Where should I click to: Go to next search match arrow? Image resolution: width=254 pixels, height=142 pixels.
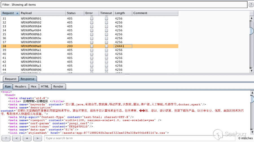pyautogui.click(x=38, y=138)
